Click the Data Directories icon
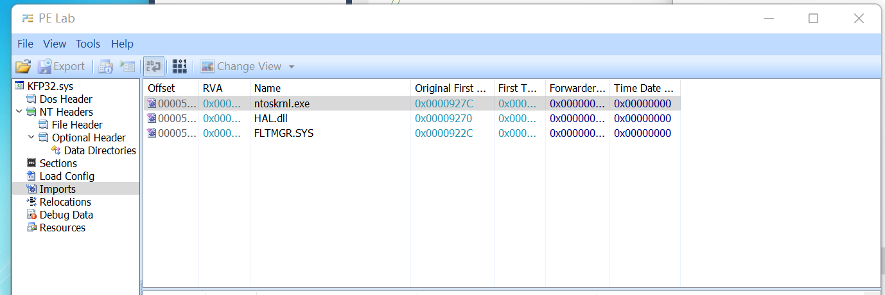The width and height of the screenshot is (885, 295). pyautogui.click(x=56, y=150)
